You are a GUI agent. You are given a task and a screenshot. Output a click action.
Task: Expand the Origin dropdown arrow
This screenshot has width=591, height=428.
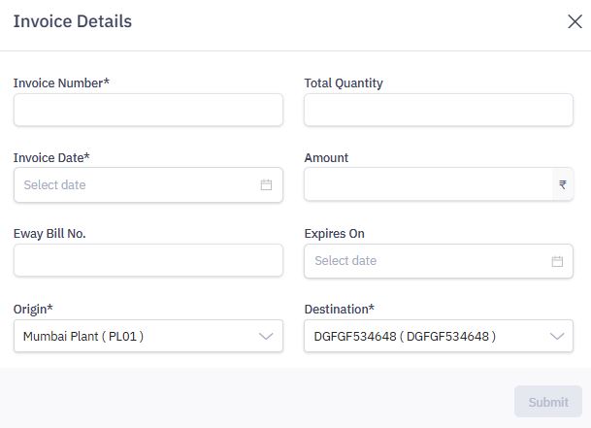(266, 337)
